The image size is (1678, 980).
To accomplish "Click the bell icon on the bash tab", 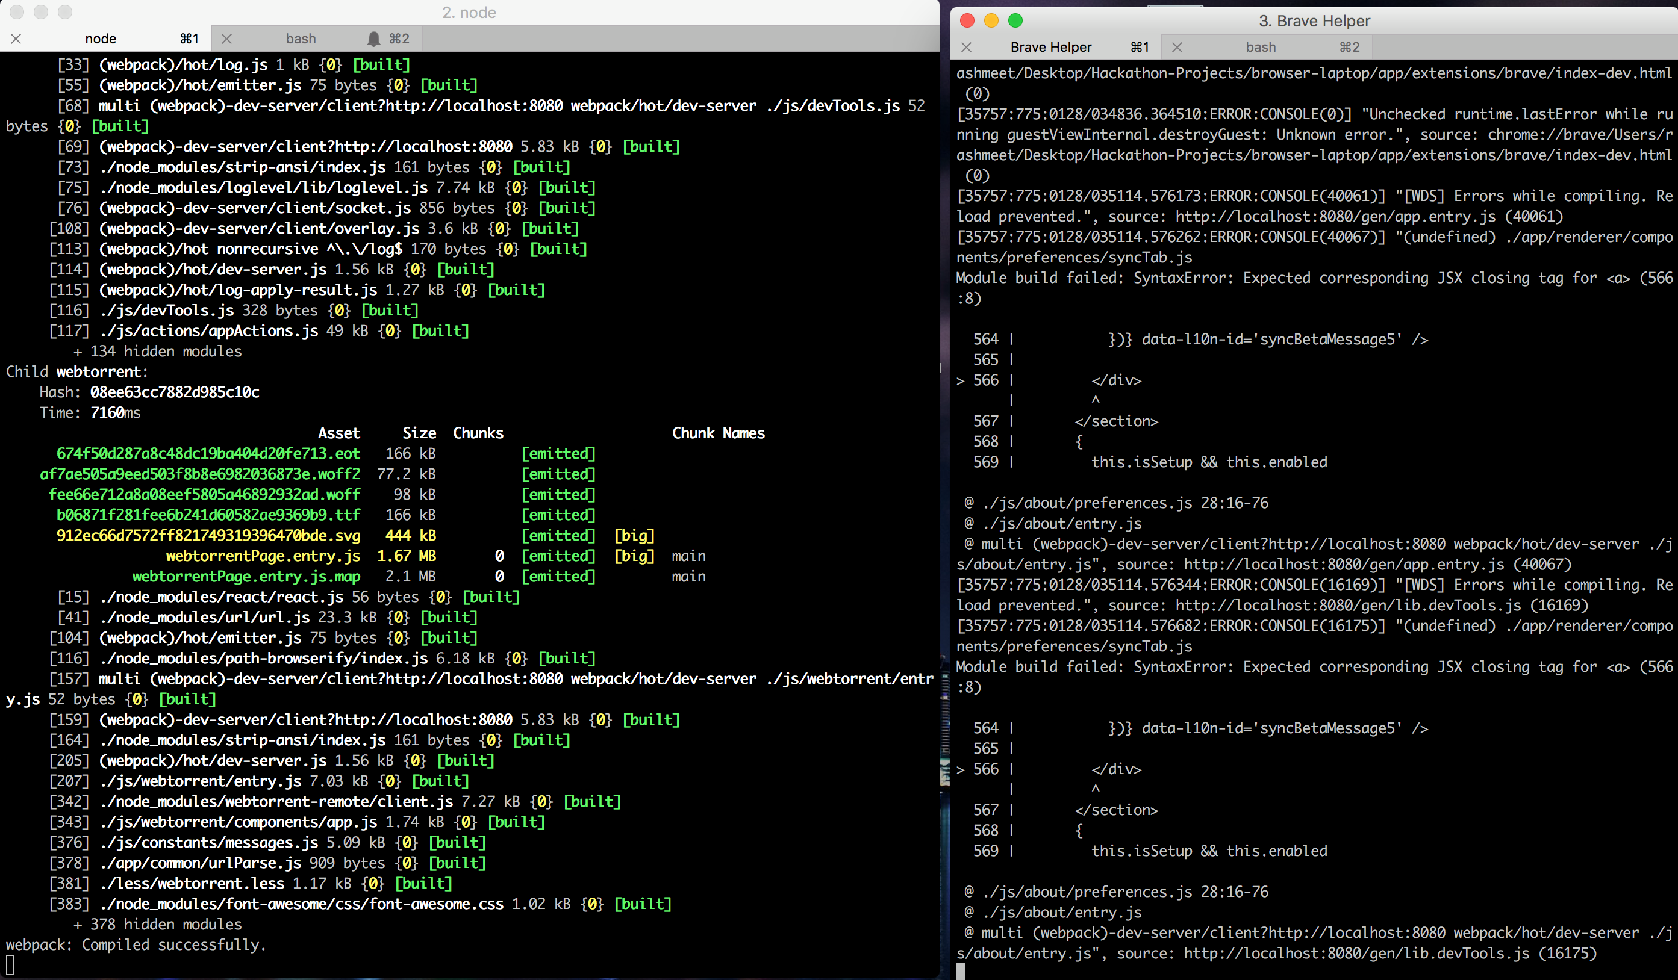I will (373, 39).
